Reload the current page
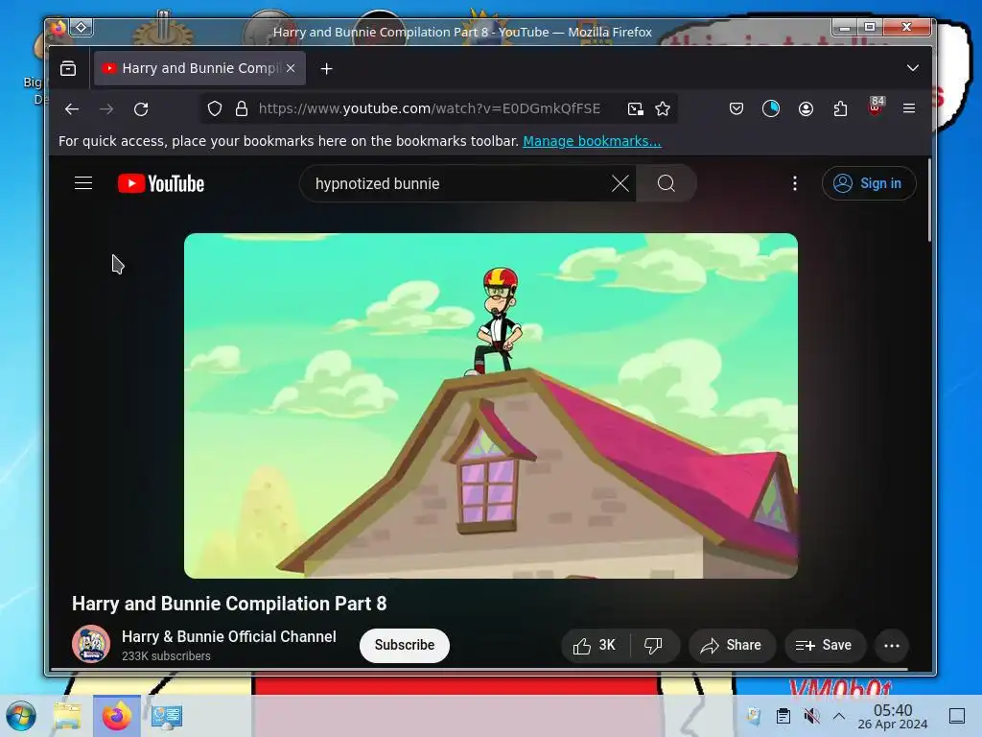 (141, 109)
